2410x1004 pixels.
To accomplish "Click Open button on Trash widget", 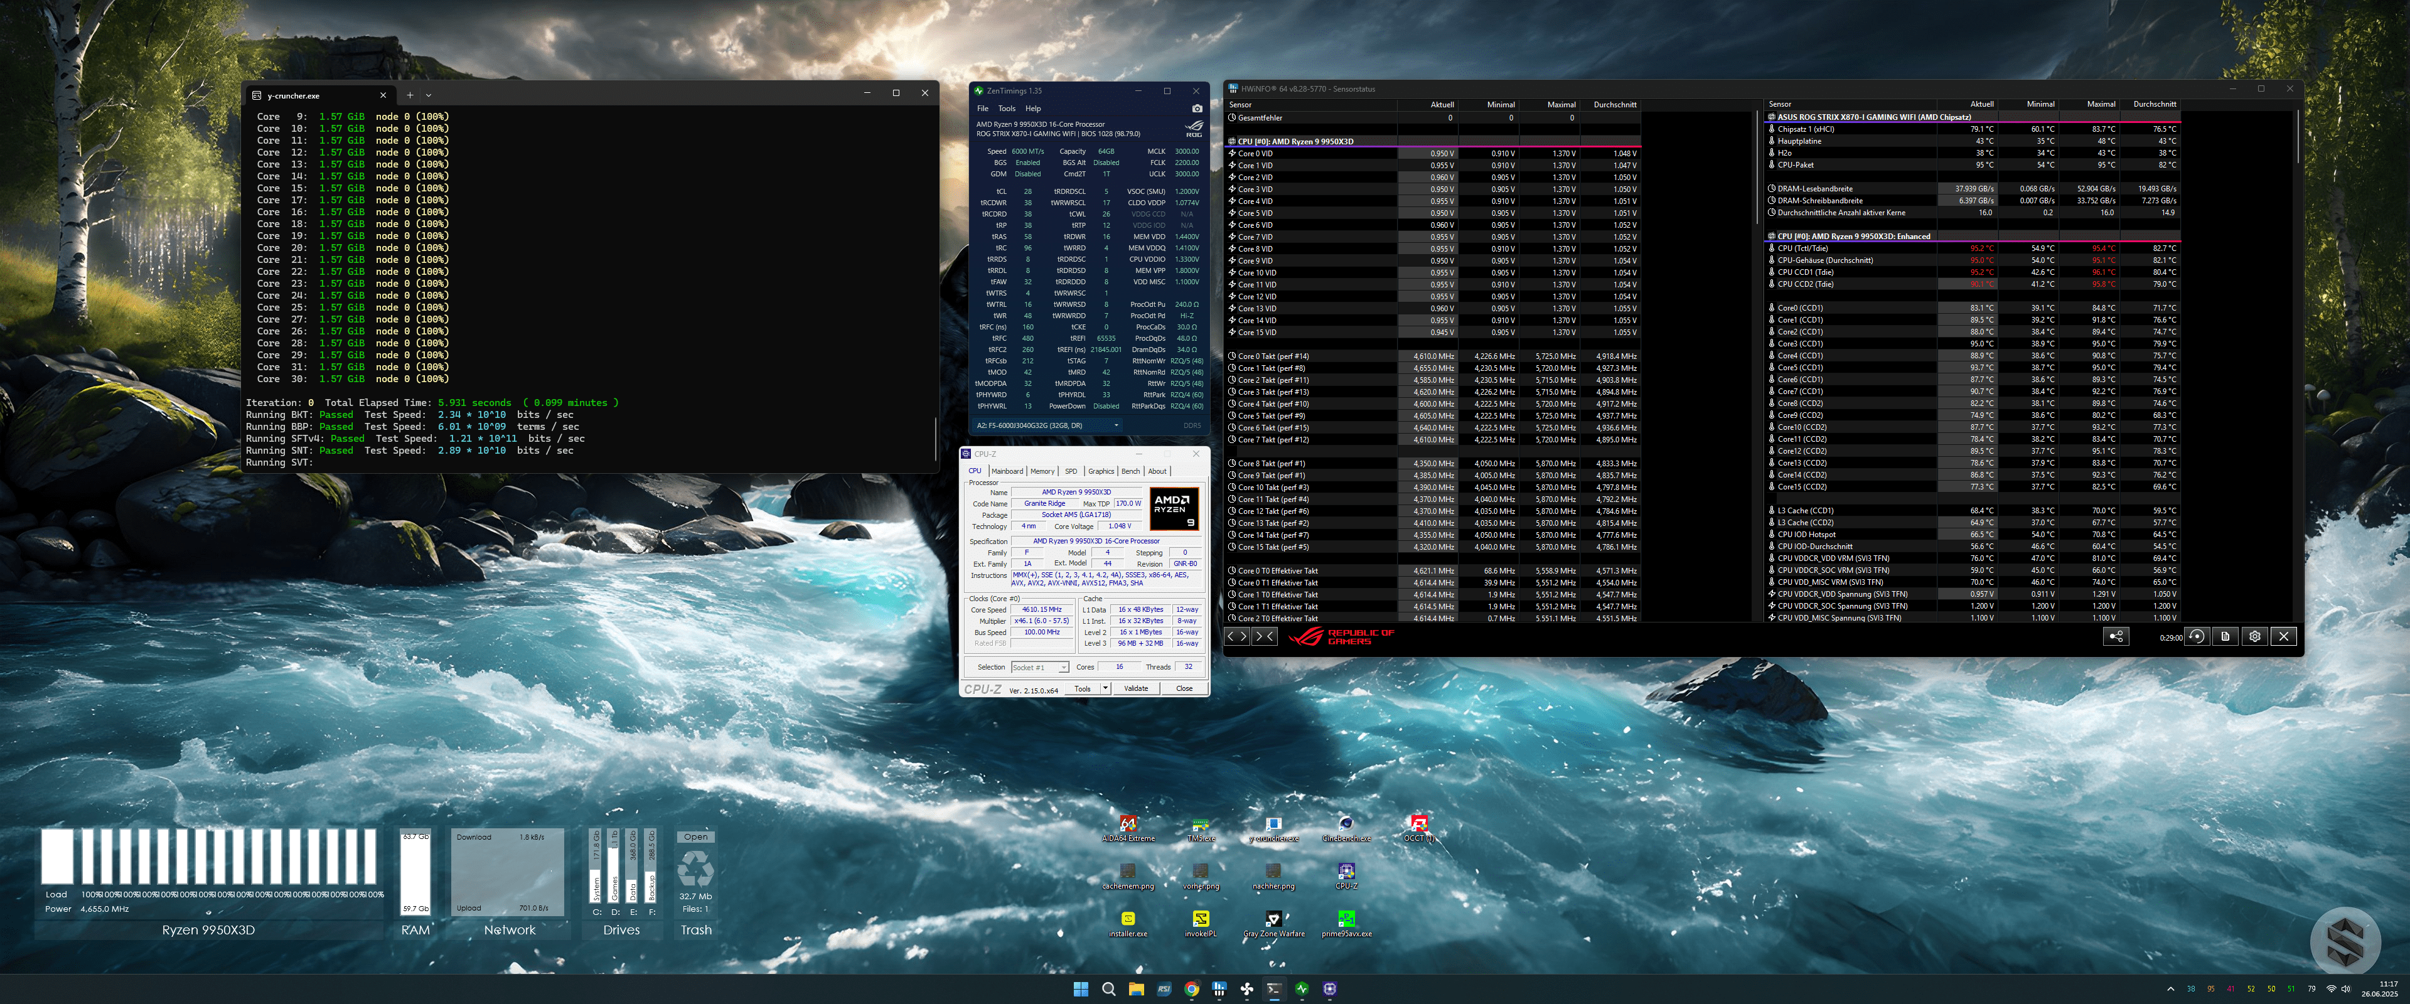I will tap(695, 838).
